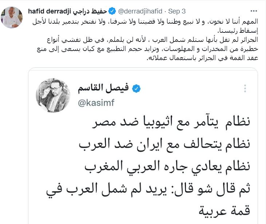Open the tweet's three-dot more options menu
Image resolution: width=266 pixels, height=224 pixels.
point(254,11)
